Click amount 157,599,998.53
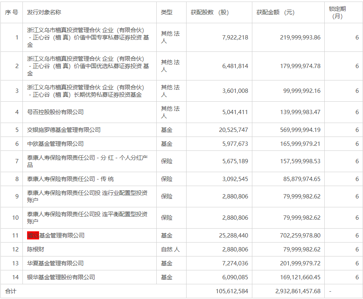The height and width of the screenshot is (299, 363). [x=300, y=161]
